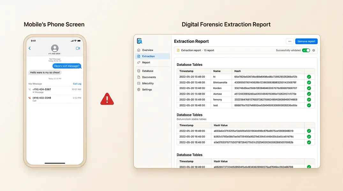
Task: Click green check for Korden row
Action: coord(309,88)
